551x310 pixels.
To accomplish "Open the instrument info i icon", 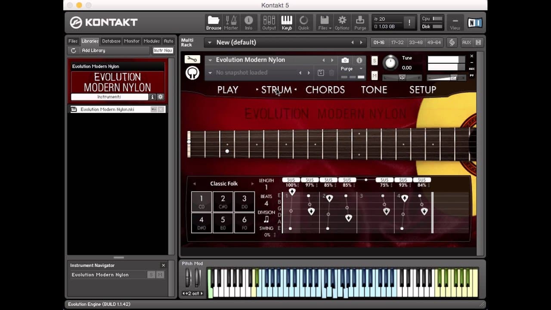I will [359, 60].
